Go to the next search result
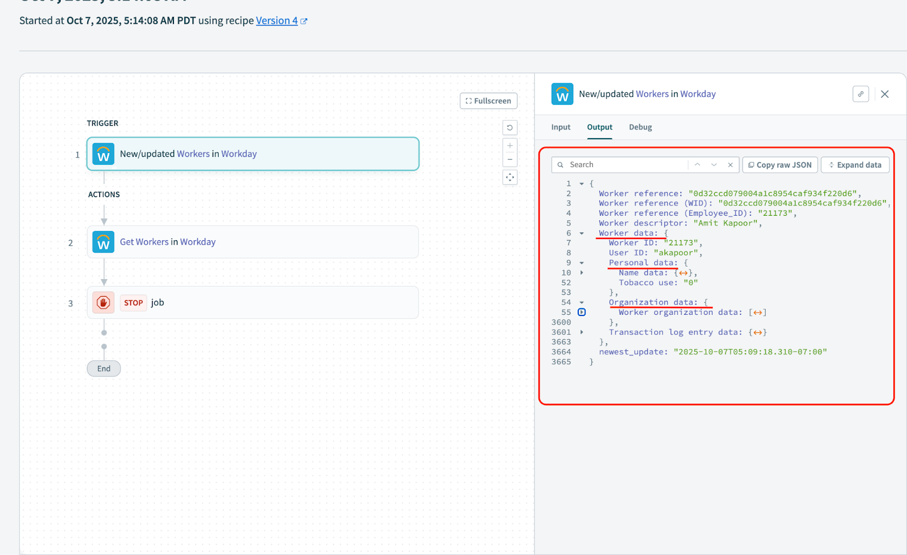The width and height of the screenshot is (907, 555). pyautogui.click(x=714, y=165)
